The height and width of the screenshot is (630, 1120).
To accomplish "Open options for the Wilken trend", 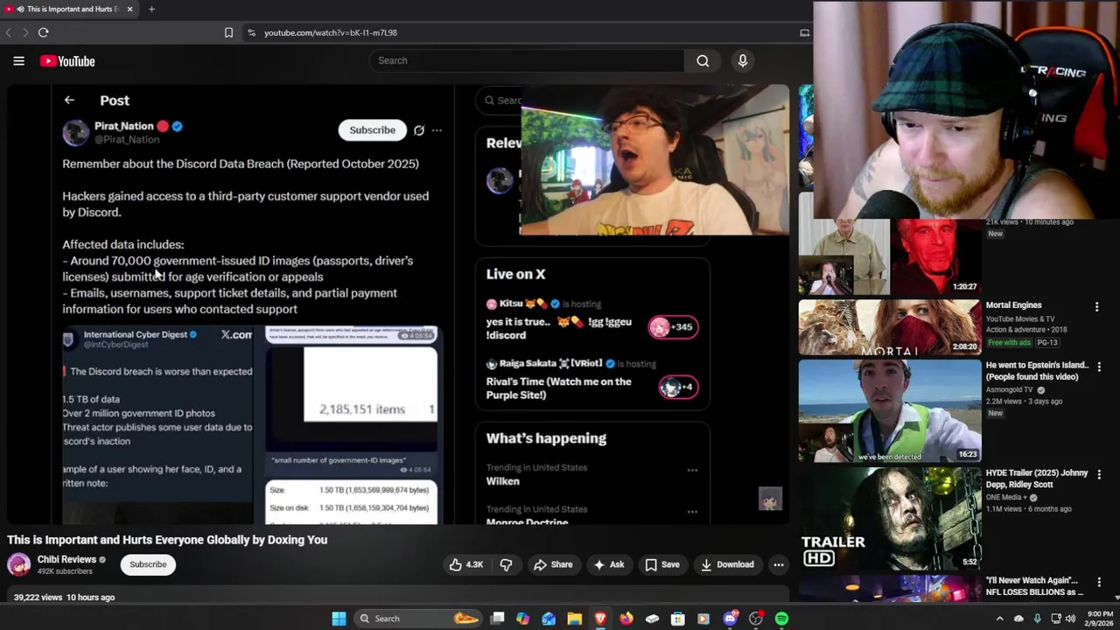I will coord(692,470).
